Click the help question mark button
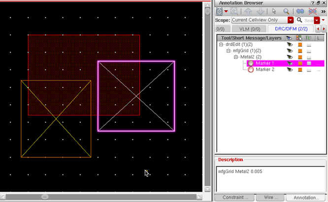The height and width of the screenshot is (202, 328). click(x=311, y=3)
